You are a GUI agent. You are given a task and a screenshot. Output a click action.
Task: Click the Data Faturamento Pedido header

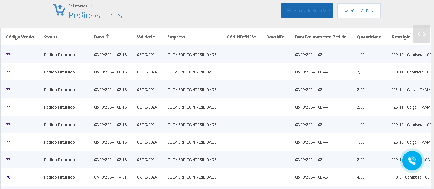321,37
